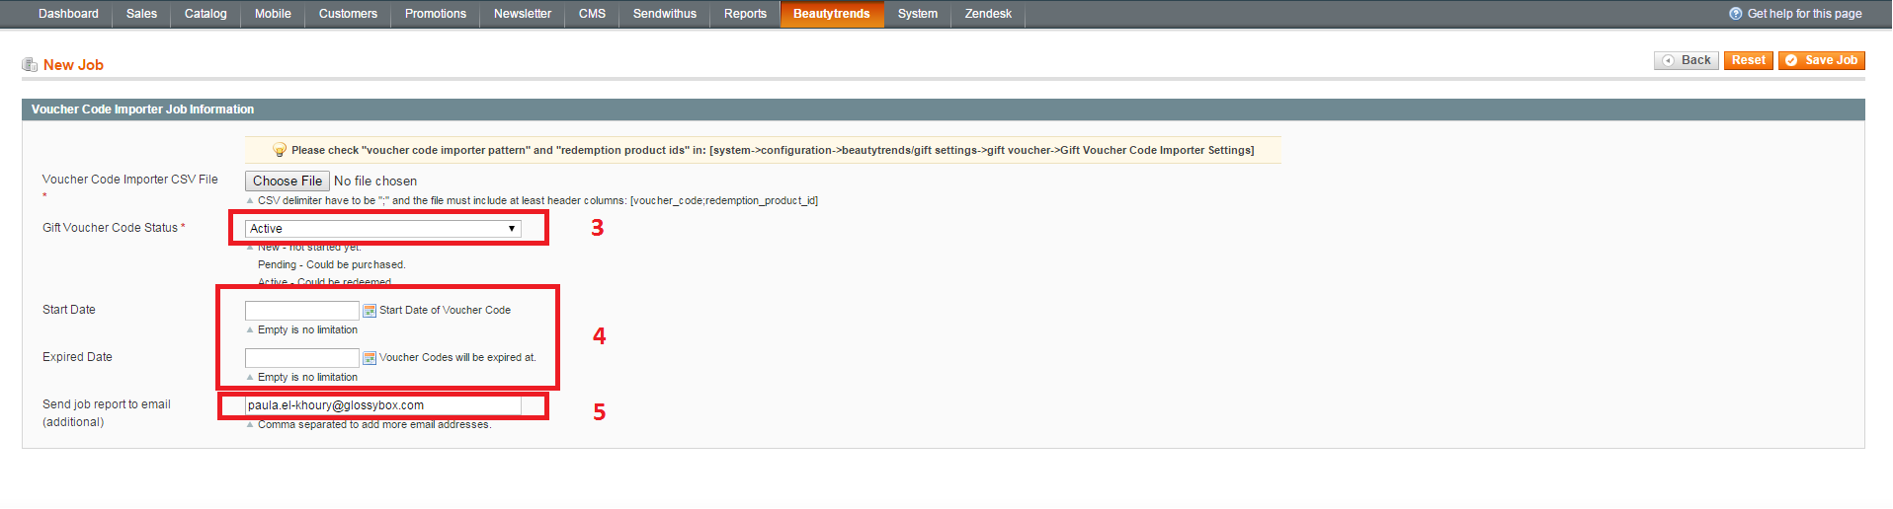The image size is (1893, 509).
Task: Open the CMS menu
Action: click(x=592, y=14)
